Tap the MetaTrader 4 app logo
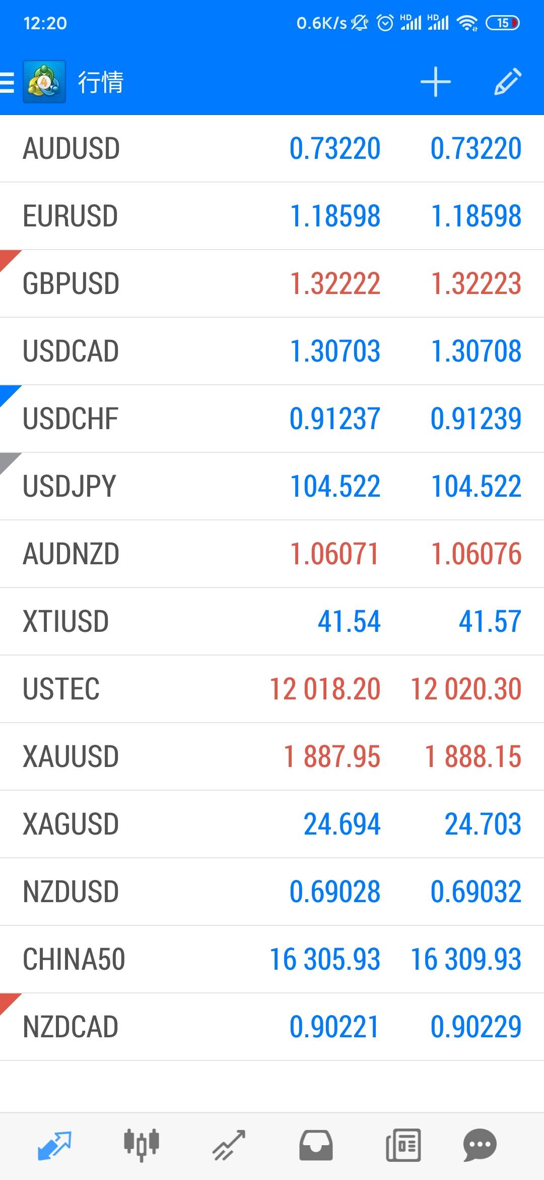 (x=44, y=82)
